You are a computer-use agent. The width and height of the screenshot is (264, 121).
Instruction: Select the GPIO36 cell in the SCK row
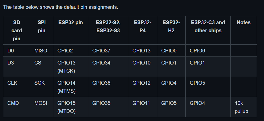pyautogui.click(x=101, y=83)
